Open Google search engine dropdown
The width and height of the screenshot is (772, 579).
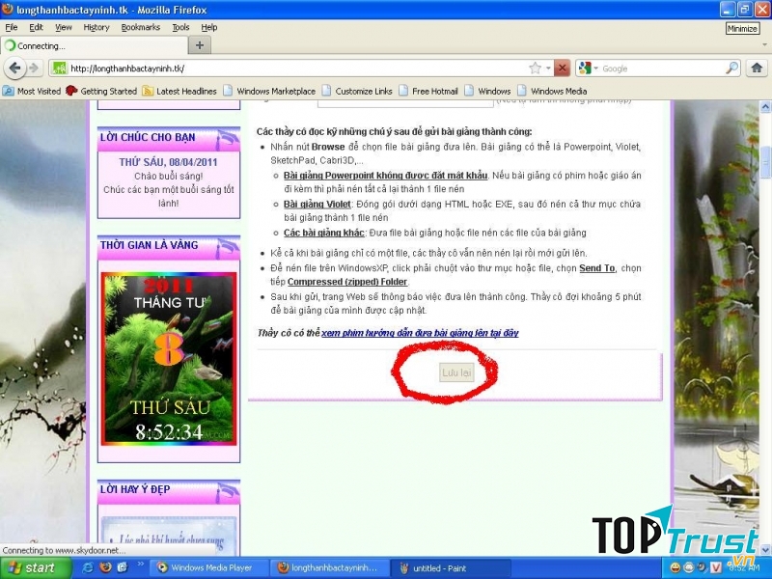(588, 69)
